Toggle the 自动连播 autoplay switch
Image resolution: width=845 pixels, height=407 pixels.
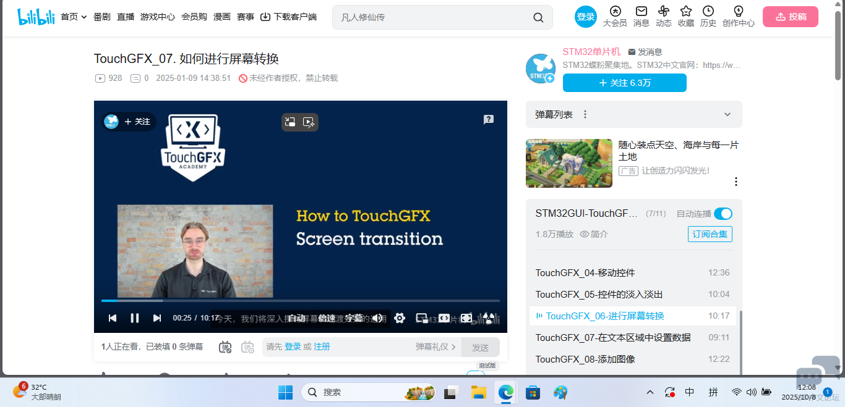pos(723,214)
